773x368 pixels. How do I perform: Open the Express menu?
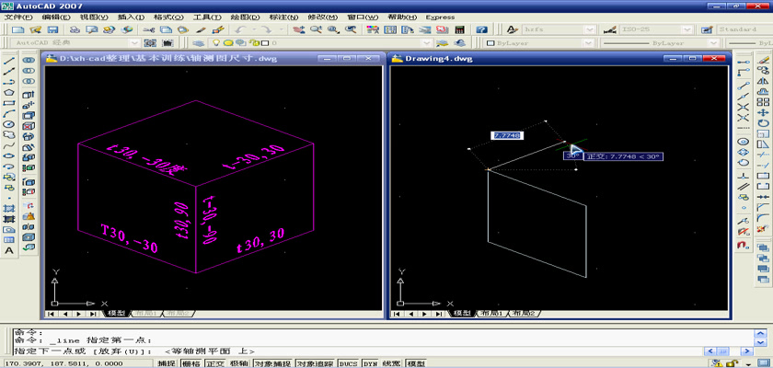(x=440, y=17)
